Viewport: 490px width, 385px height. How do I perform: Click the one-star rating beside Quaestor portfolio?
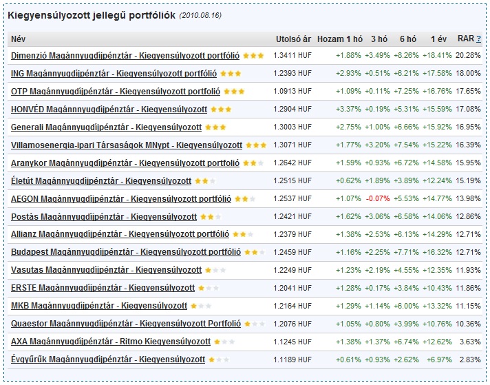[255, 324]
